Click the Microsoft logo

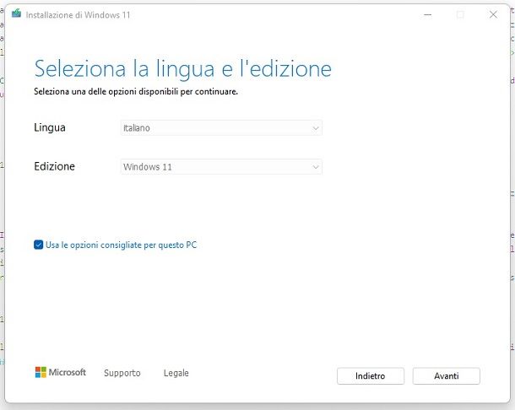(61, 372)
